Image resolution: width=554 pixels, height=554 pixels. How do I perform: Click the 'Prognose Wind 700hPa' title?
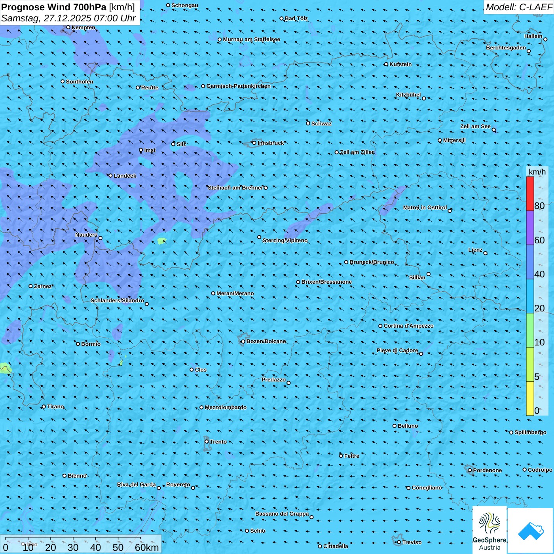tap(54, 7)
